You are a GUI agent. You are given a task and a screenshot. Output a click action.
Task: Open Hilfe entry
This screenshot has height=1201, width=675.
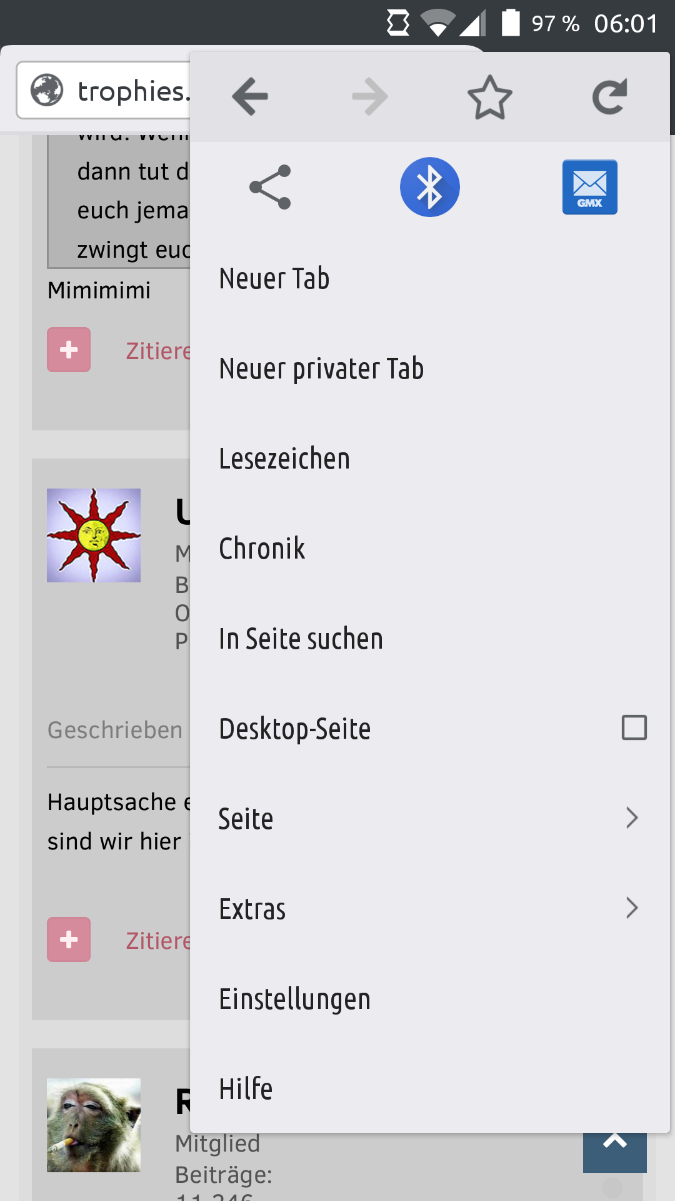pos(430,1088)
